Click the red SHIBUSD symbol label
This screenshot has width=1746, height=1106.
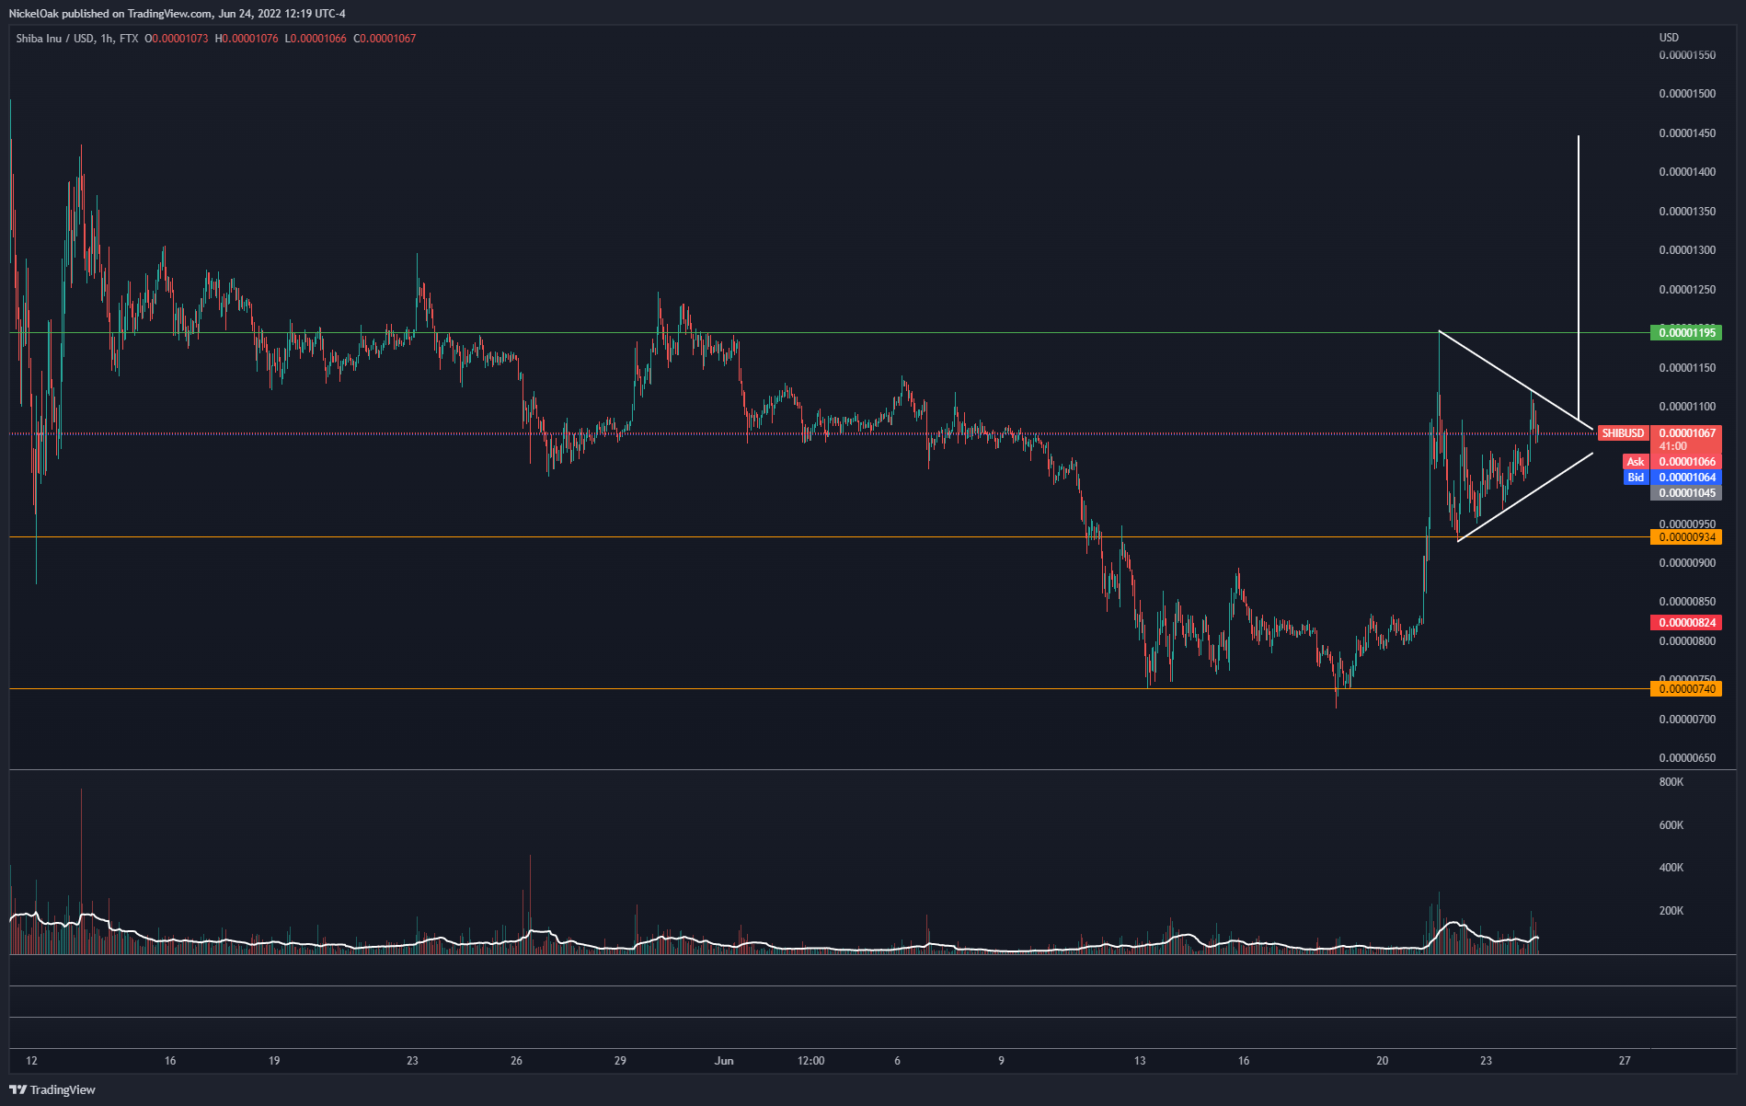tap(1623, 433)
